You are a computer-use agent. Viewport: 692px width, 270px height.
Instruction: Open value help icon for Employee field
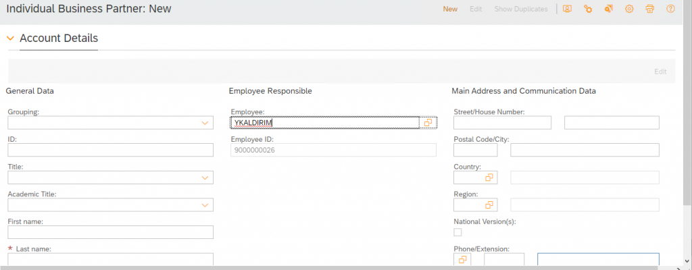[428, 123]
